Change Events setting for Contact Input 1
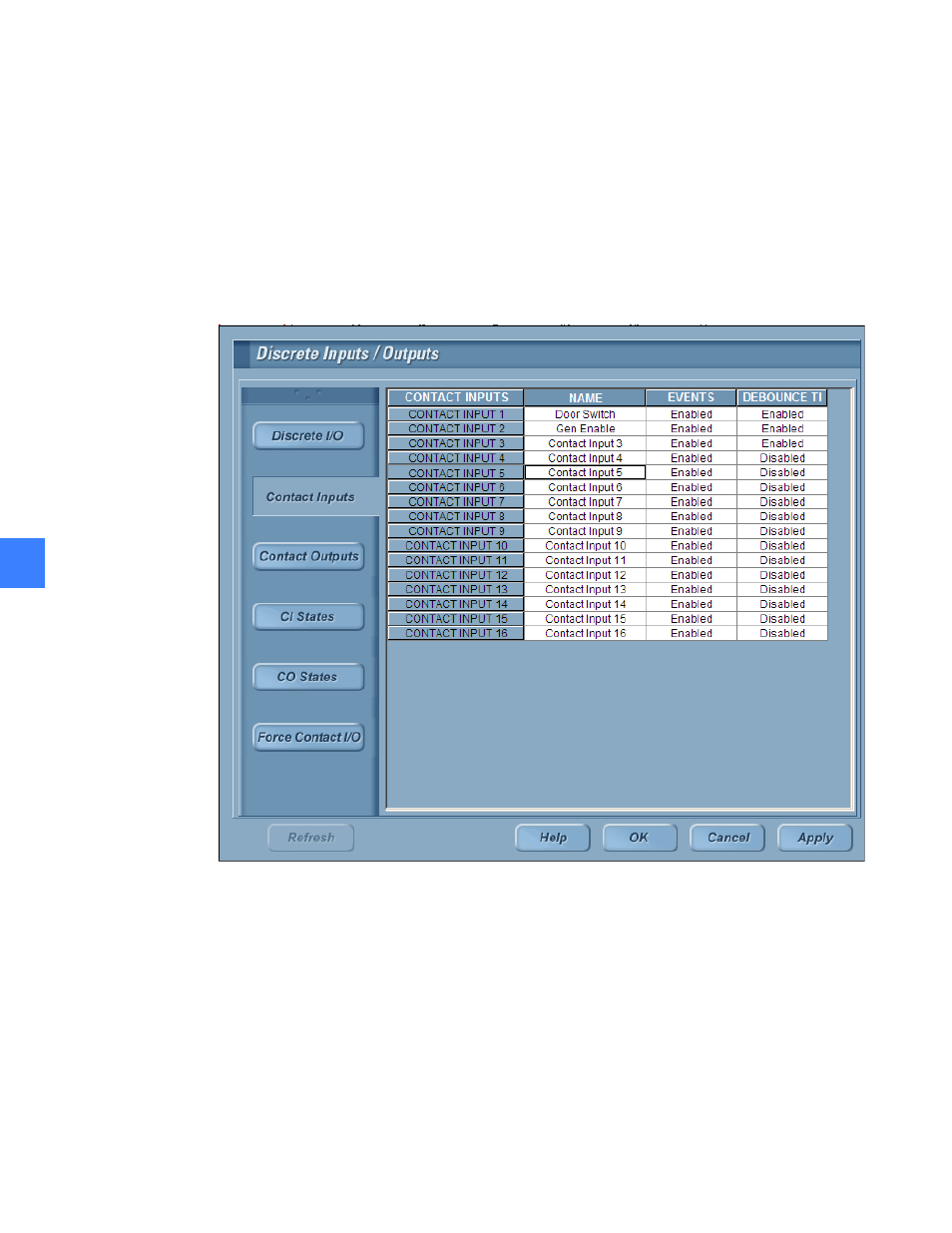Viewport: 952px width, 1233px height. (x=692, y=414)
